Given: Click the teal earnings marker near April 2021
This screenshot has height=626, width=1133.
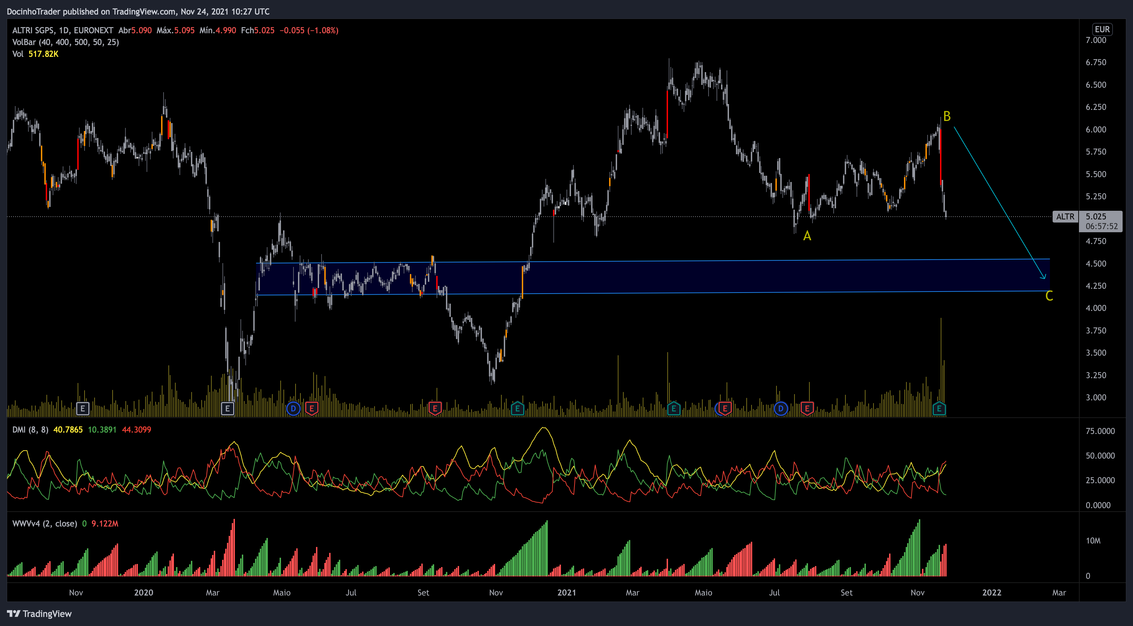Looking at the screenshot, I should pos(673,409).
